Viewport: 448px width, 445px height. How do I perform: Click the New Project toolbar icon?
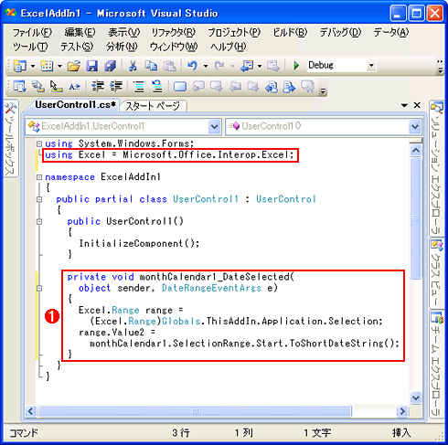coord(20,66)
